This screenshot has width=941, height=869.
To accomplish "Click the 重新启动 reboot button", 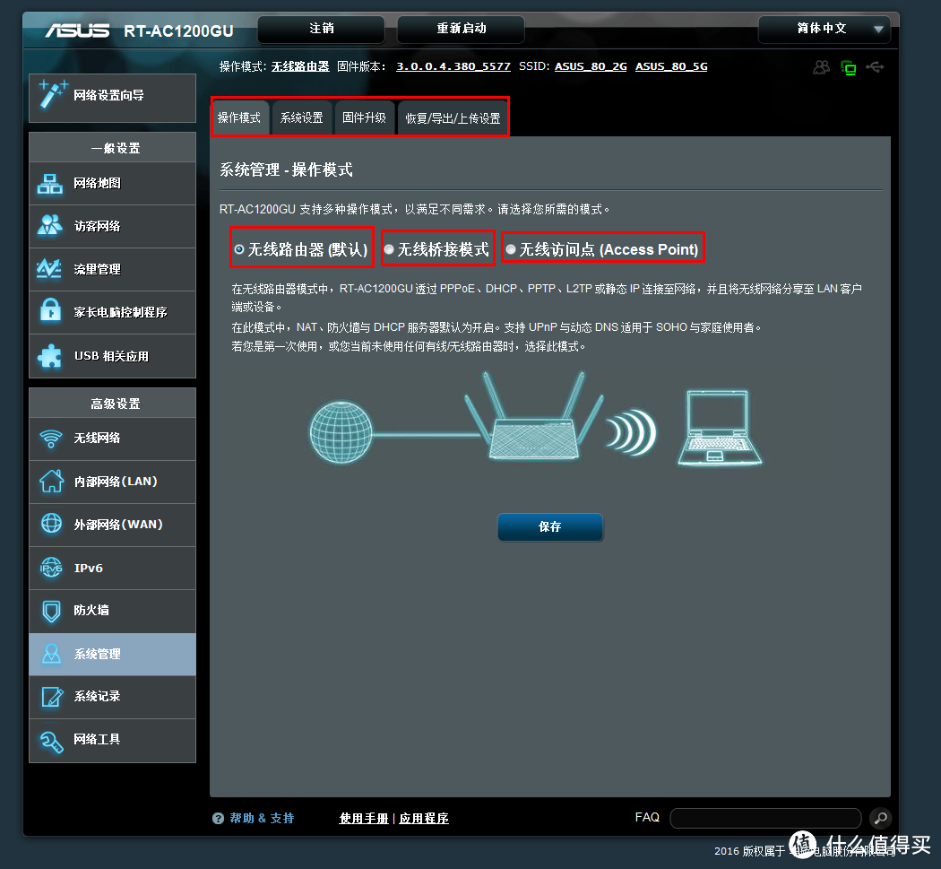I will click(x=461, y=29).
